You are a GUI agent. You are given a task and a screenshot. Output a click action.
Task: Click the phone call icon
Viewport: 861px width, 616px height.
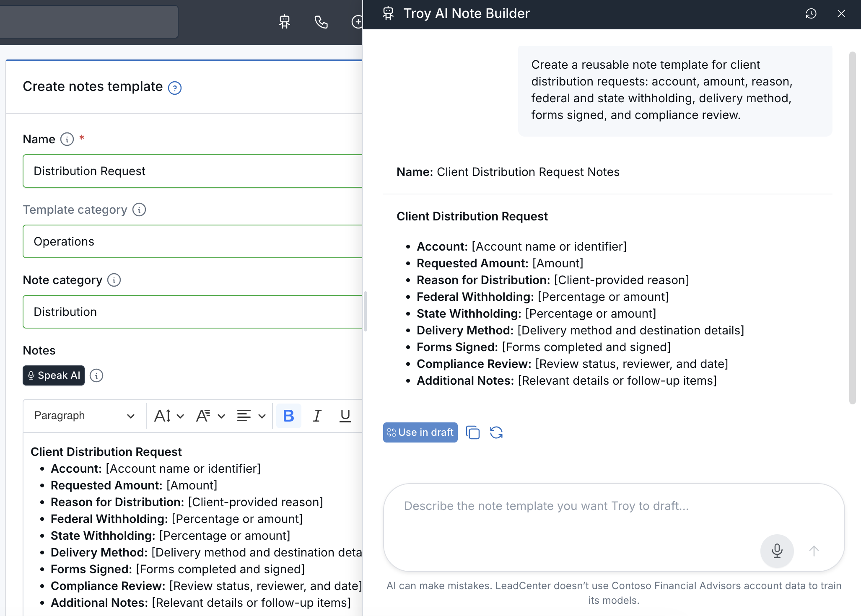[x=321, y=22]
